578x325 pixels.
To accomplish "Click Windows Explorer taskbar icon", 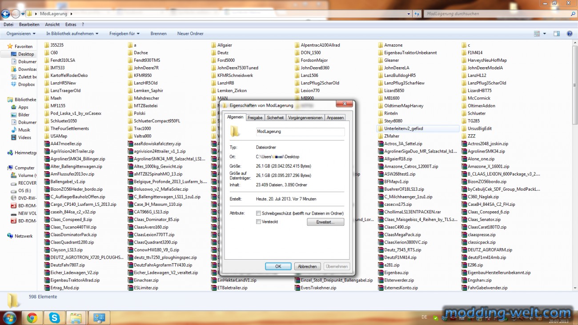I will pyautogui.click(x=76, y=318).
